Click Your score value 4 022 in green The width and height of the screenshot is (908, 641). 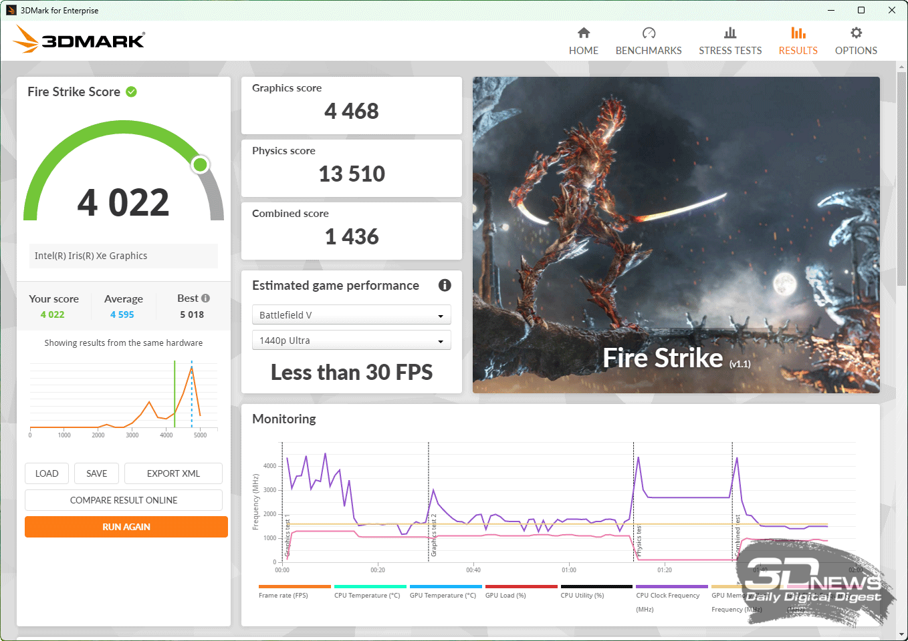coord(52,314)
